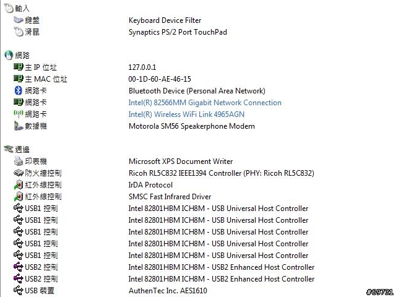Click the printer icon beside 印表機
Image resolution: width=396 pixels, height=297 pixels.
[19, 161]
